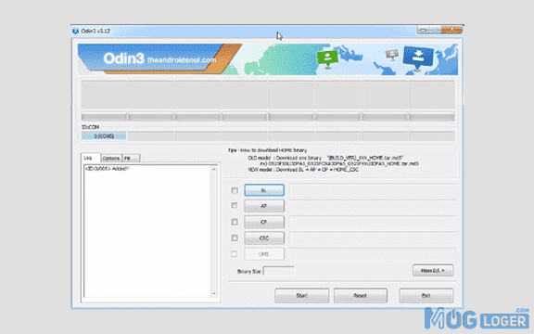Image resolution: width=534 pixels, height=334 pixels.
Task: Click the AP file browse button
Action: coord(264,206)
